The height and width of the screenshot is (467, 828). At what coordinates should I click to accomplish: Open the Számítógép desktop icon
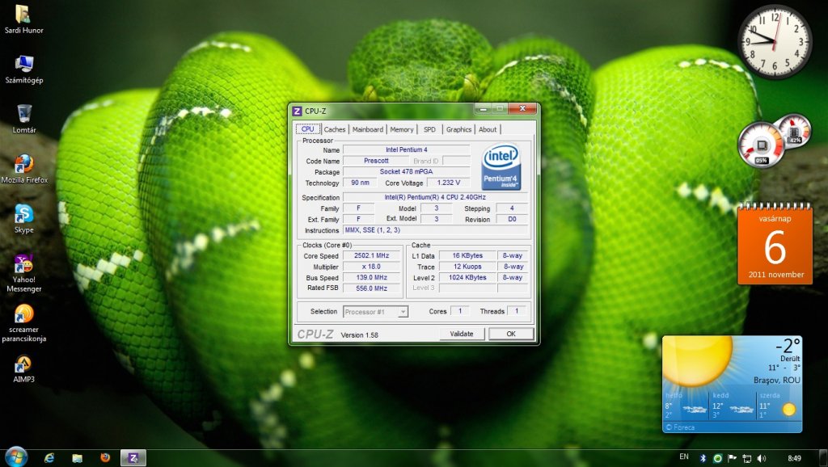coord(23,69)
